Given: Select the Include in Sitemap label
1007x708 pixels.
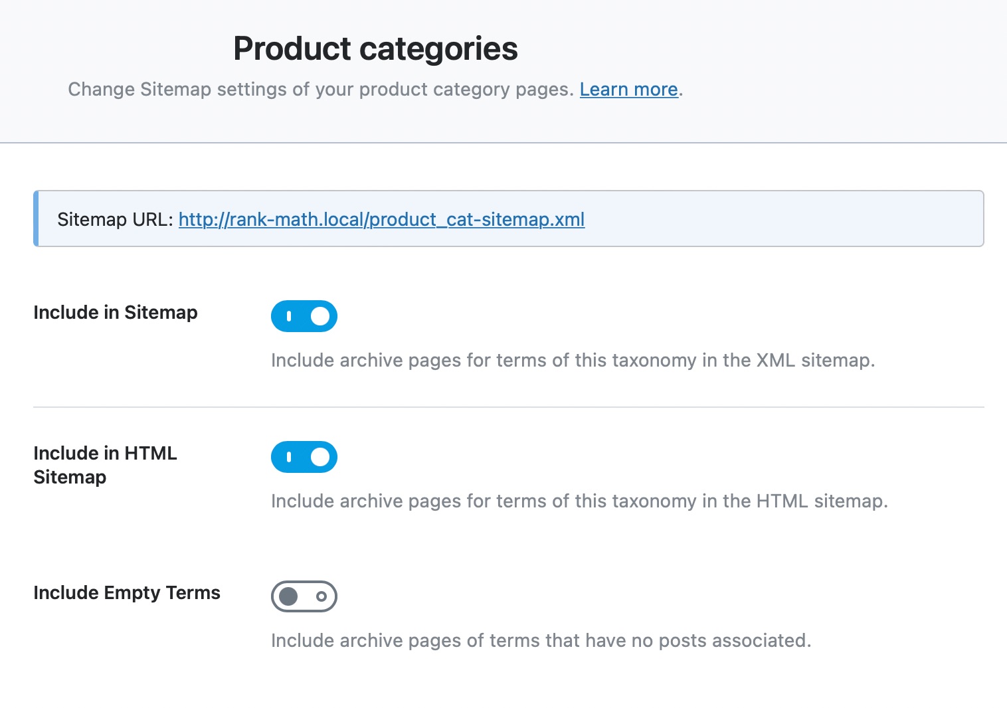Looking at the screenshot, I should click(115, 312).
